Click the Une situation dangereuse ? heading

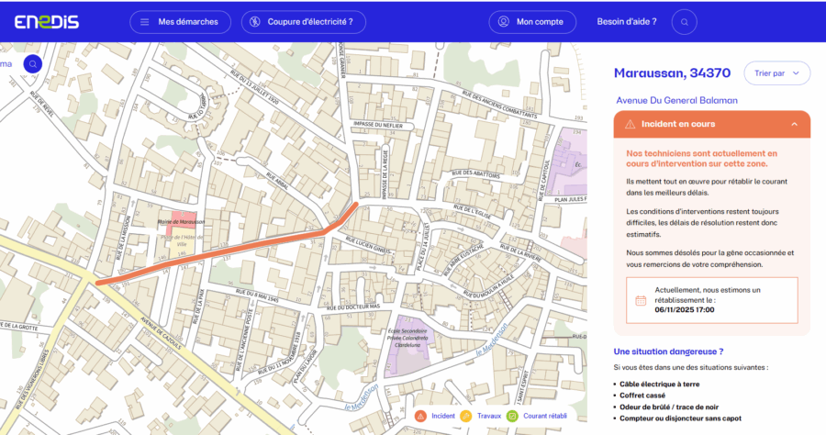[668, 351]
